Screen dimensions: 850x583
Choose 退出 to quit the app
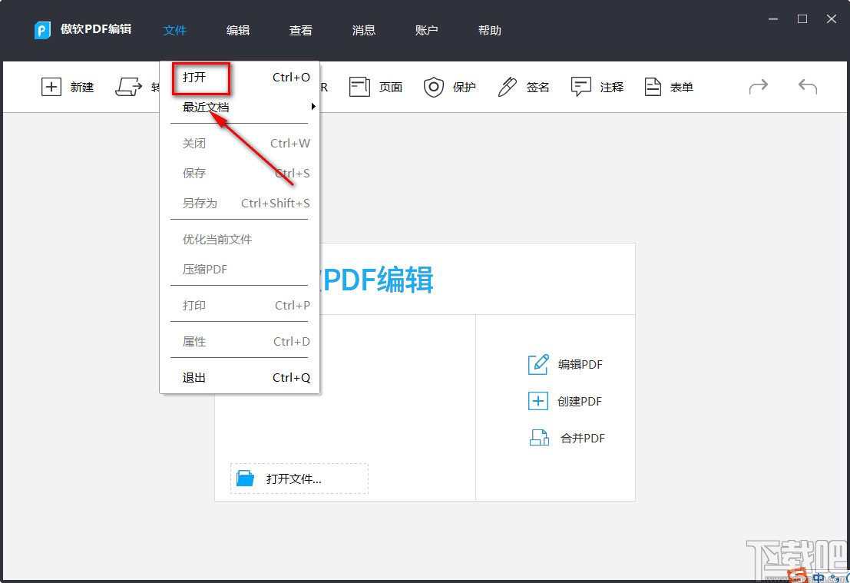coord(240,378)
